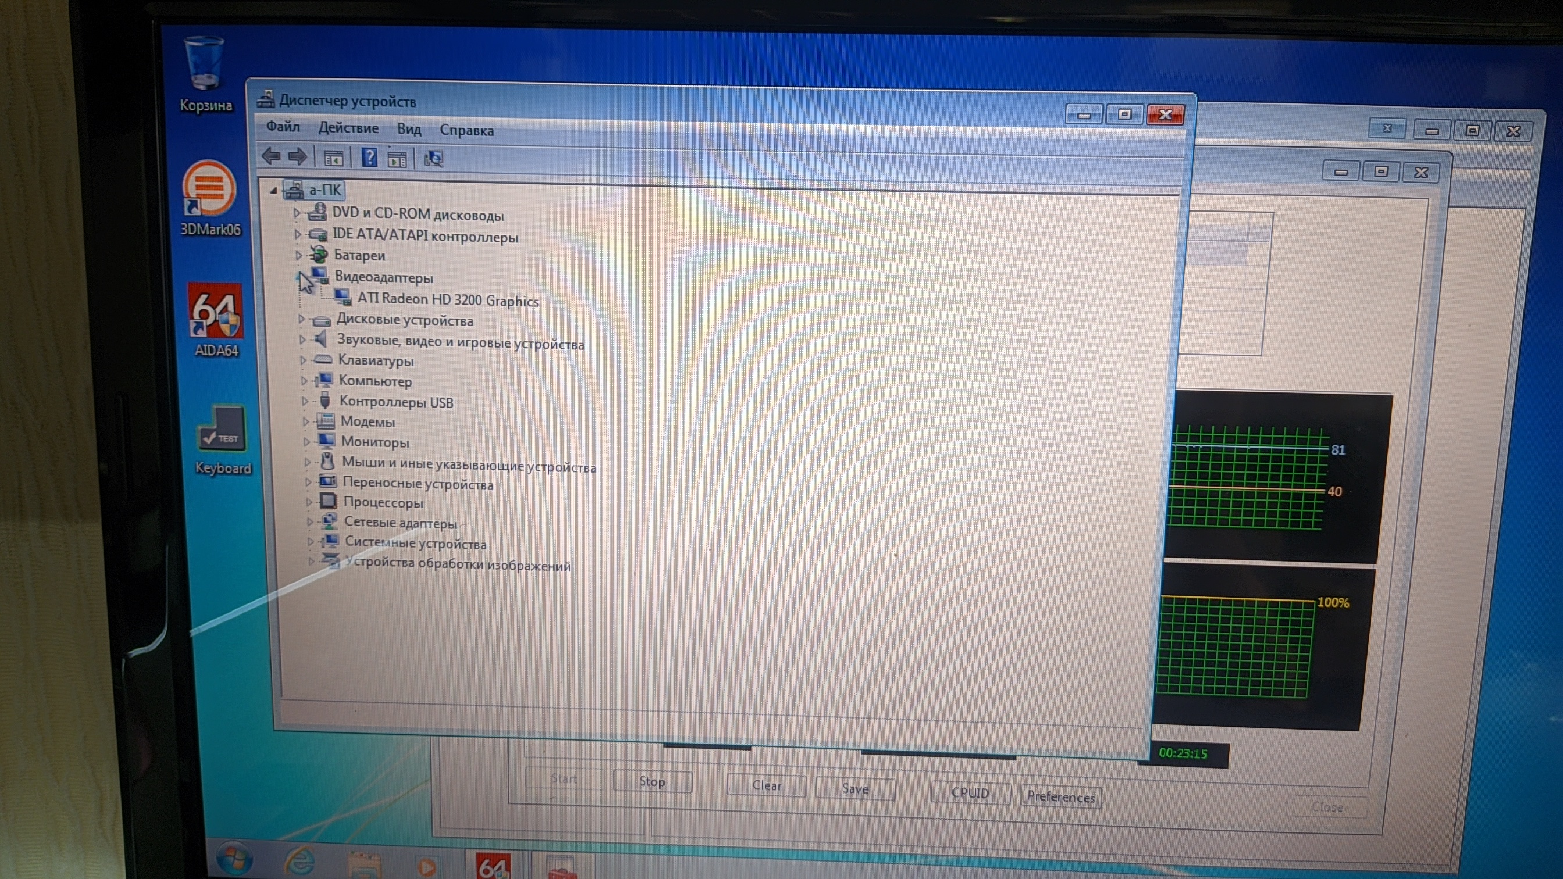Click the show/hide console tree toolbar icon
The width and height of the screenshot is (1563, 879).
[x=333, y=158]
